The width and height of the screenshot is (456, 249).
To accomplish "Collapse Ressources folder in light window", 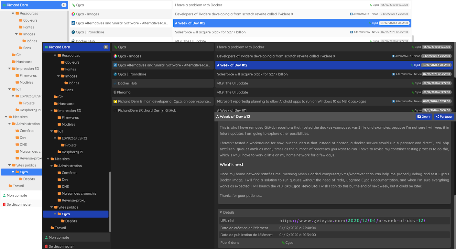I will tap(13, 14).
